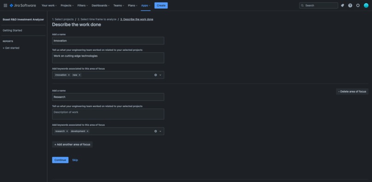Image resolution: width=372 pixels, height=182 pixels.
Task: Remove the 'development' keyword tag
Action: (87, 131)
